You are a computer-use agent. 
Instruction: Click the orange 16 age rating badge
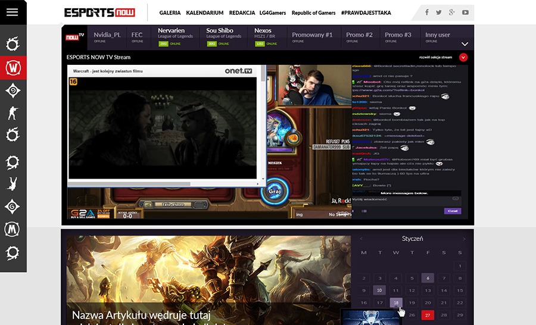[x=73, y=82]
